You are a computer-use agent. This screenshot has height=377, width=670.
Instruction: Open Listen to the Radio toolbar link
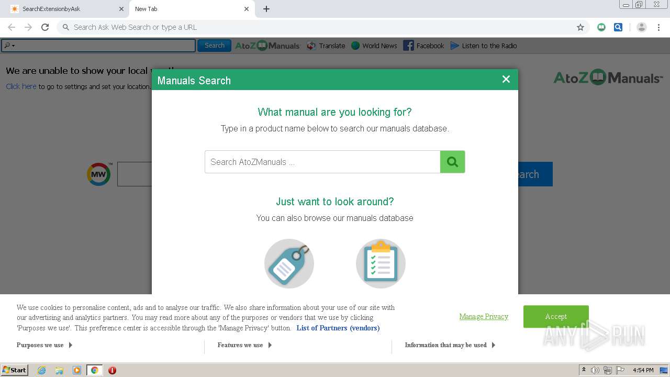[484, 46]
